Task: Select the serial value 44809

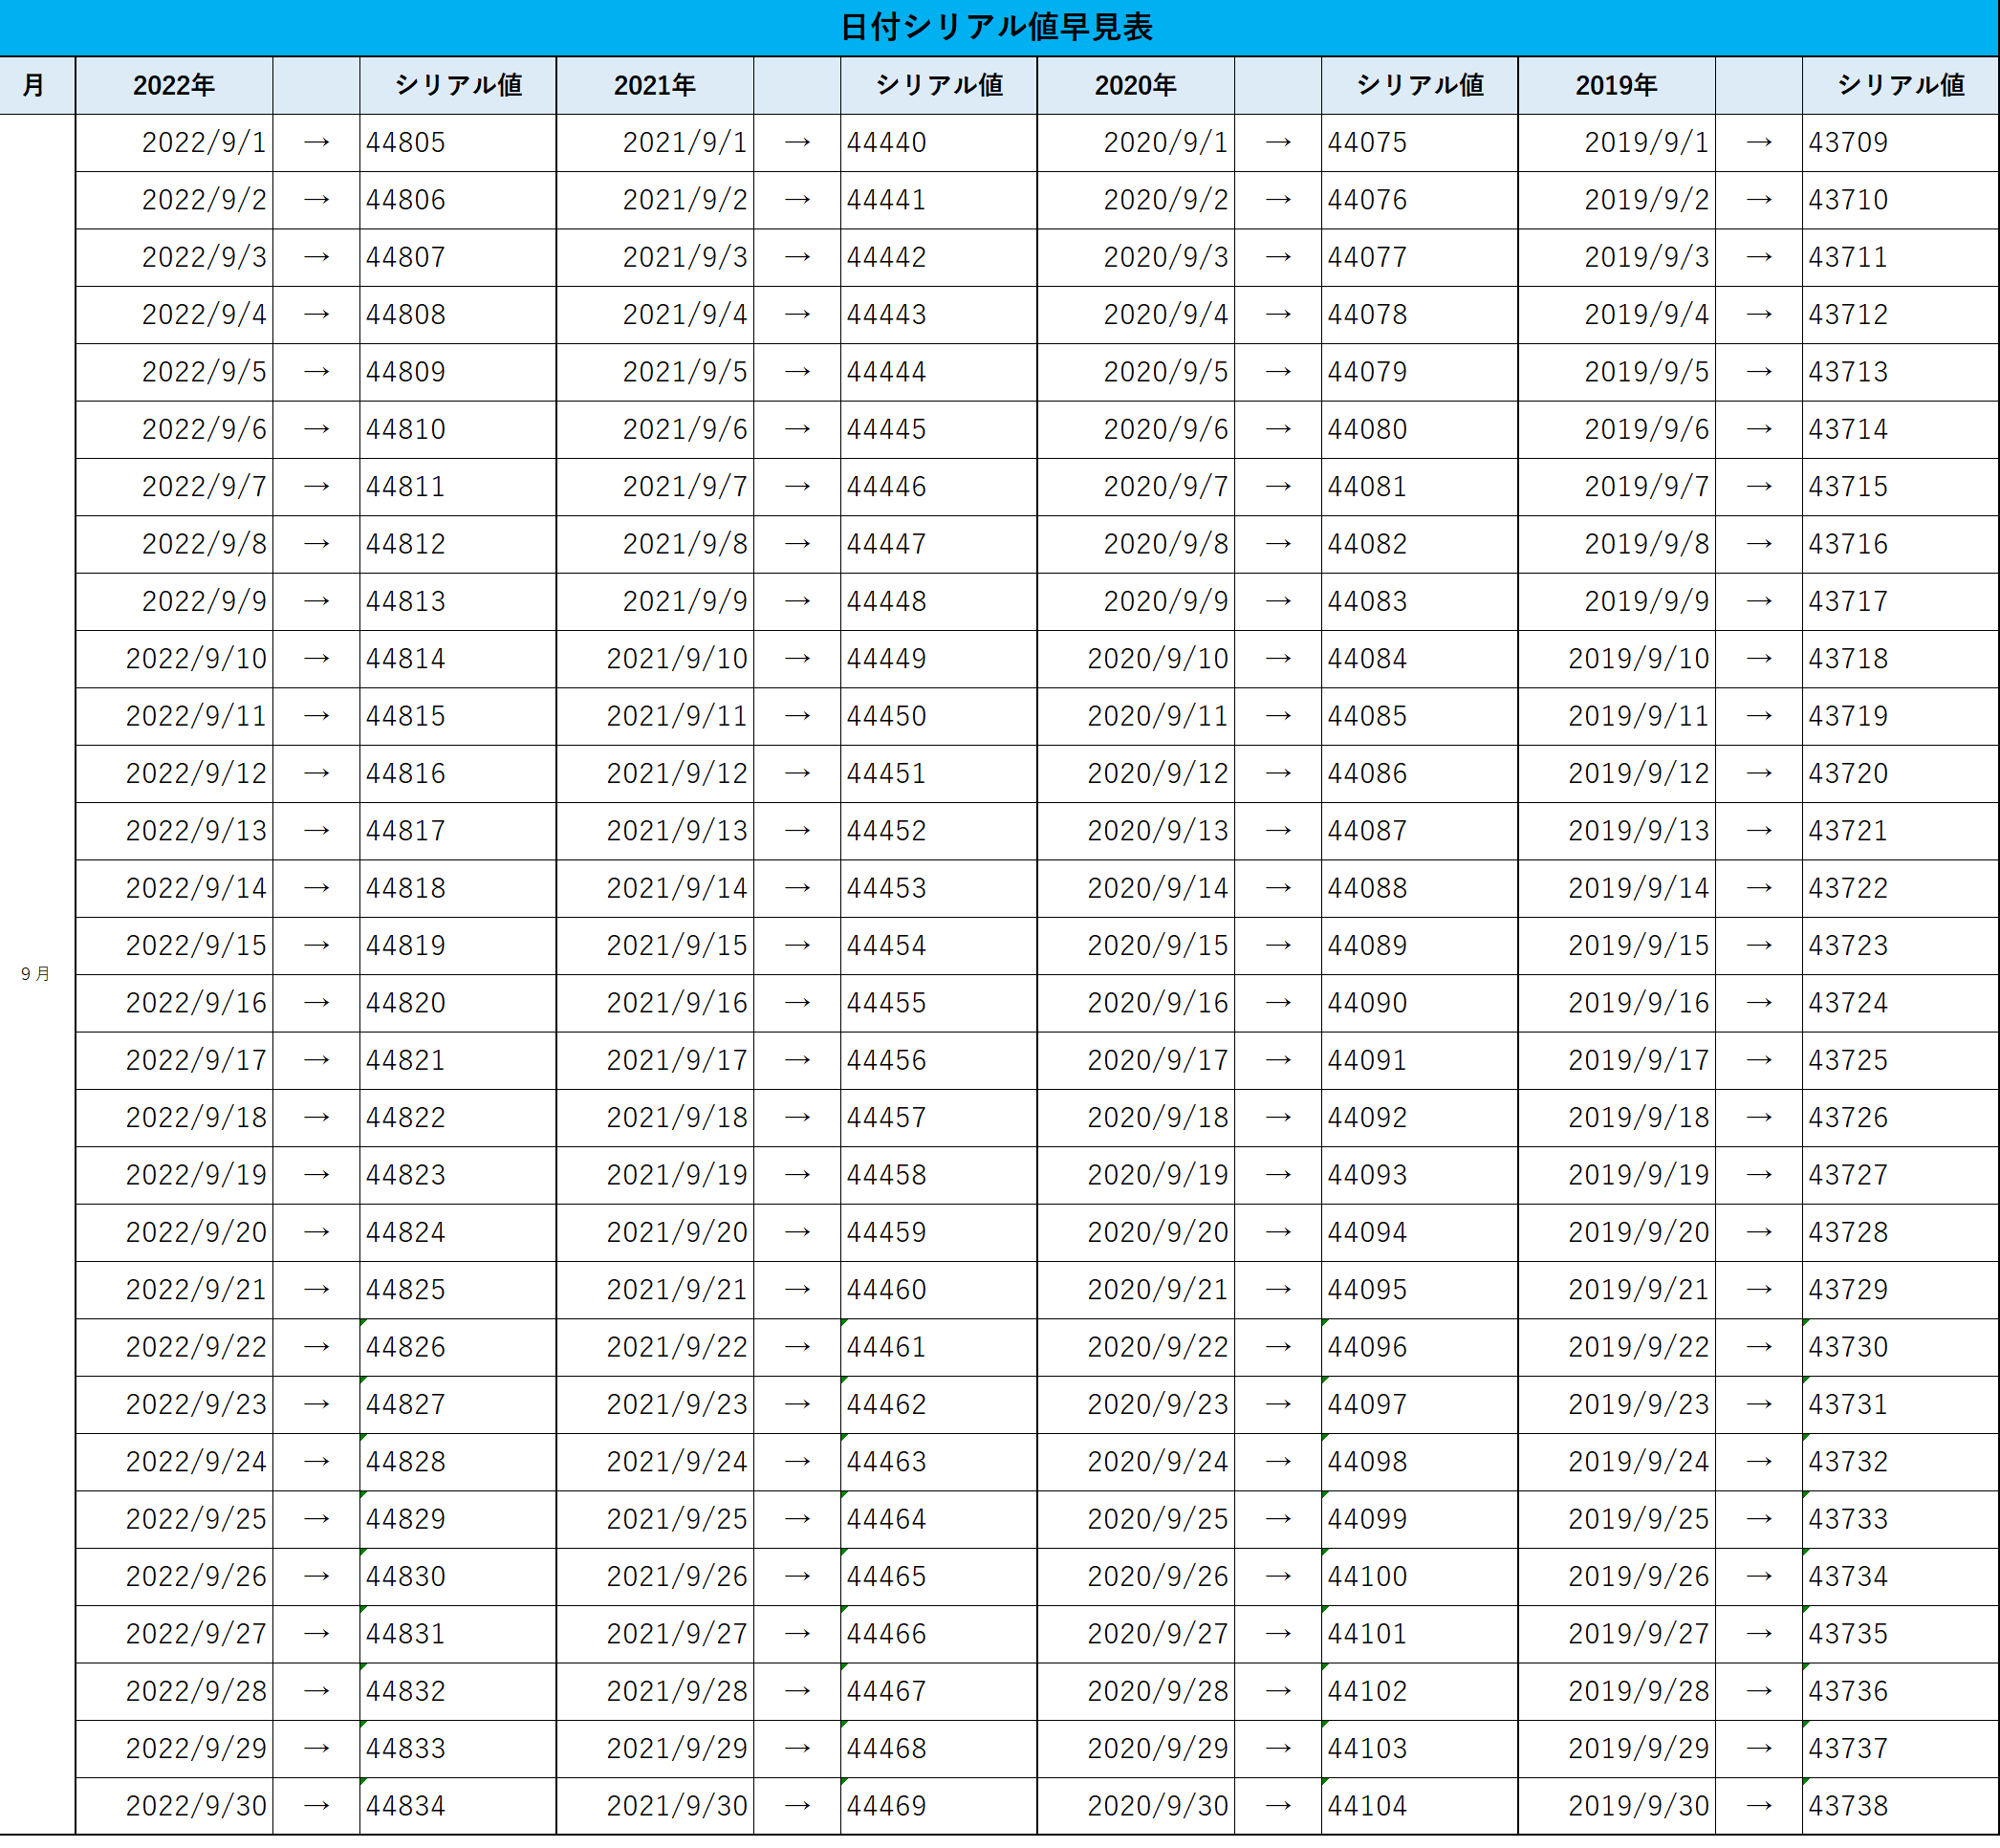Action: point(458,372)
